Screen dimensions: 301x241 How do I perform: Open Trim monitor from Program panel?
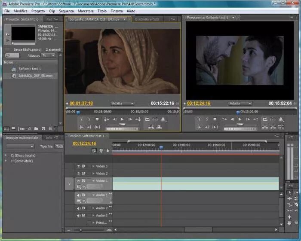pyautogui.click(x=281, y=127)
